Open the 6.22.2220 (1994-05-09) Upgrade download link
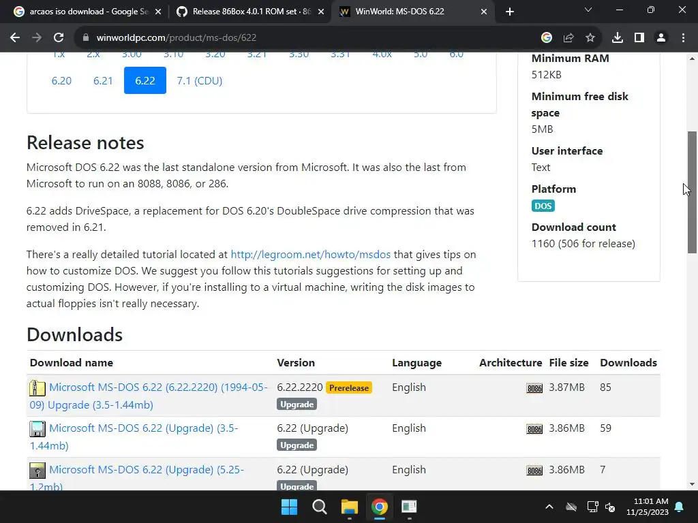 (149, 396)
